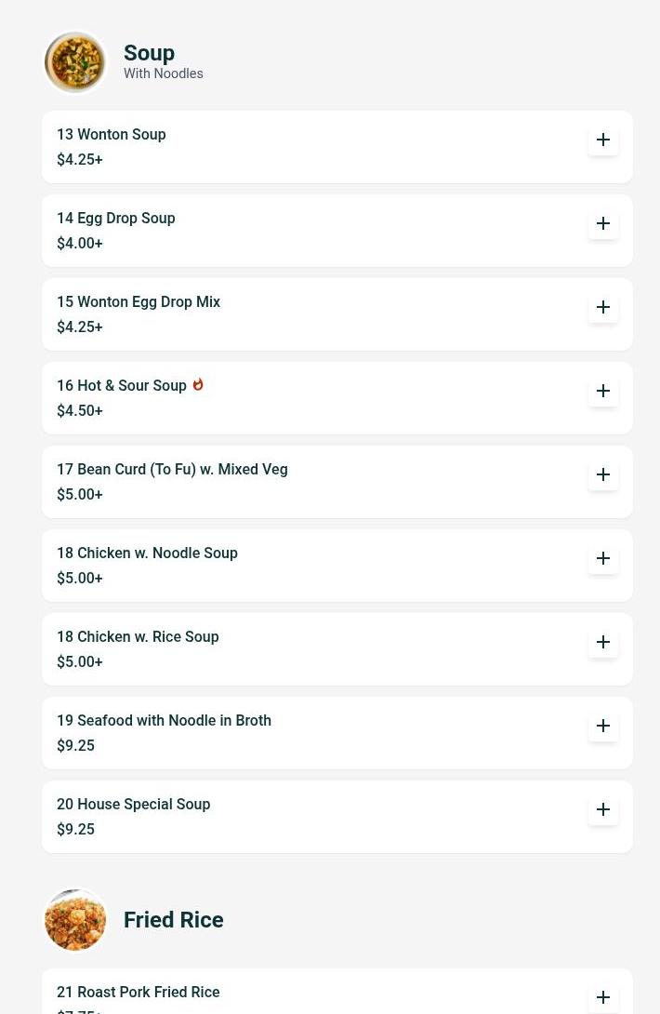The width and height of the screenshot is (660, 1014).
Task: Click the $4.00+ price on Egg Drop Soup
Action: tap(80, 243)
